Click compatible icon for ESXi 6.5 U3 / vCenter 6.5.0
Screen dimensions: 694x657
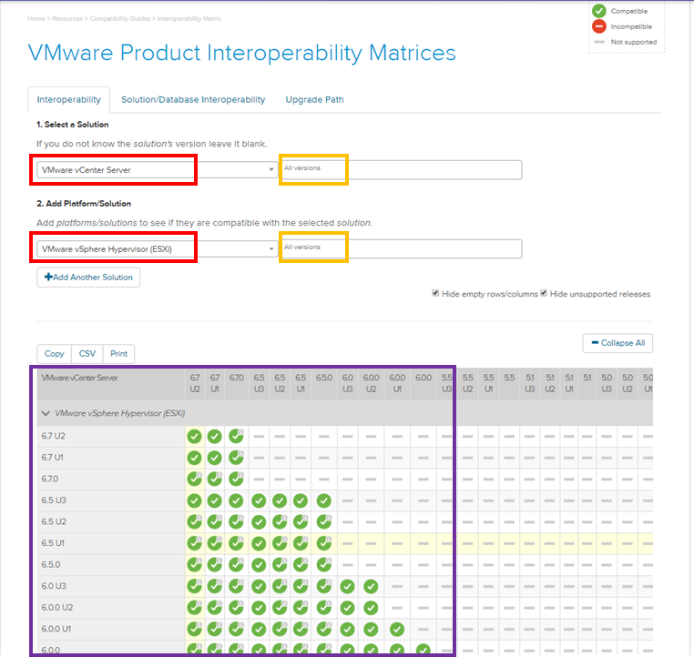coord(324,500)
